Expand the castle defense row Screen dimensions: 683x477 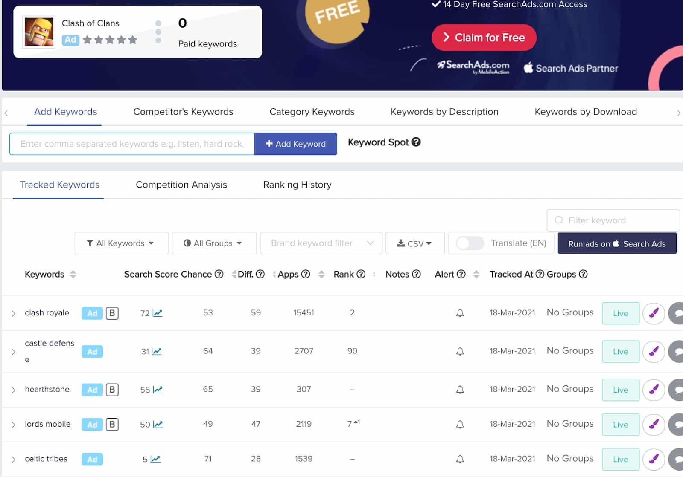(13, 352)
